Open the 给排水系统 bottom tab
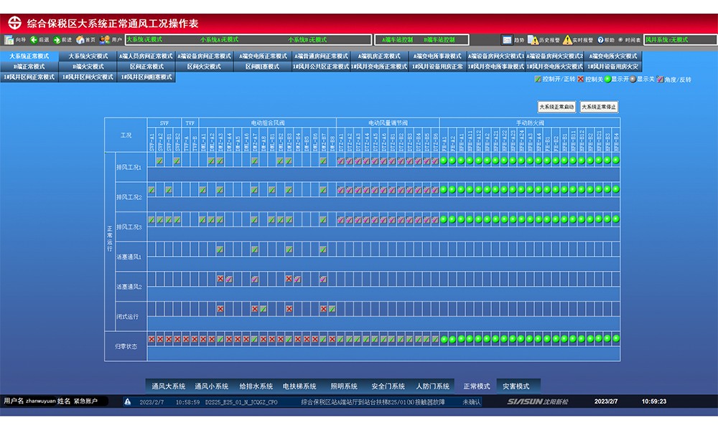The width and height of the screenshot is (718, 430). [256, 386]
